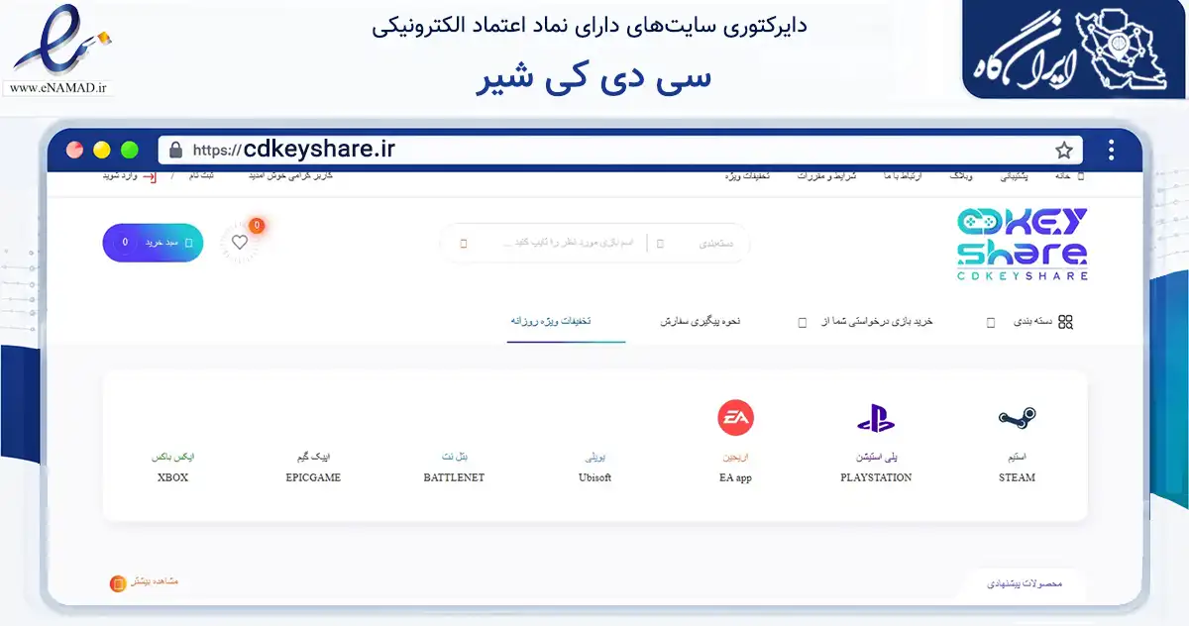Image resolution: width=1189 pixels, height=626 pixels.
Task: Select نحوه پیگیری سفارش menu item
Action: click(x=701, y=322)
